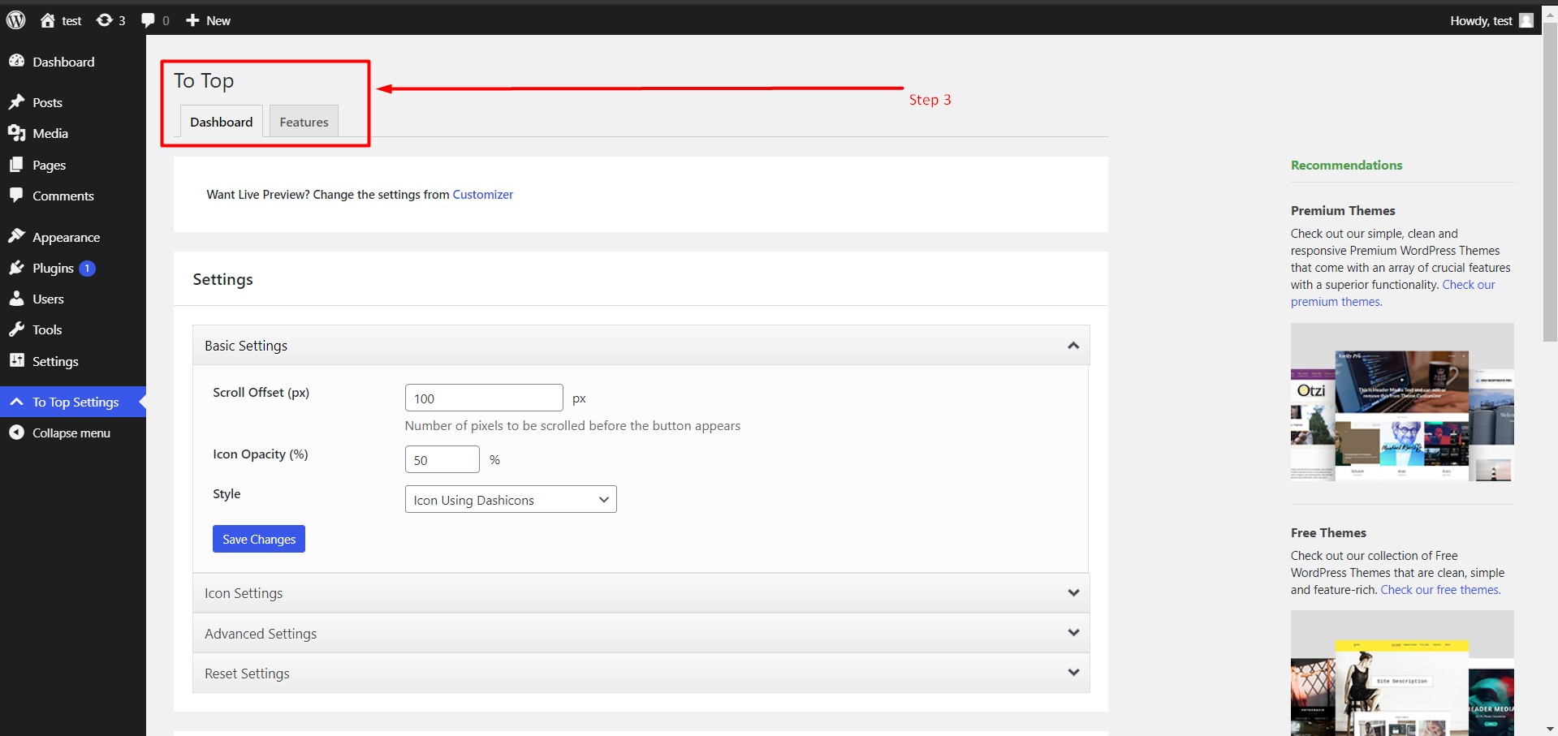The height and width of the screenshot is (736, 1558).
Task: Click the plus New icon in admin bar
Action: (192, 20)
